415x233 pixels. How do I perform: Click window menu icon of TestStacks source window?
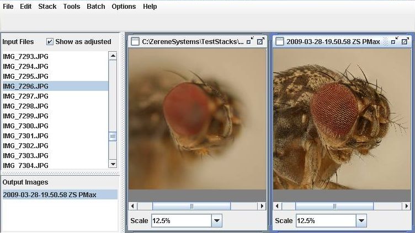point(135,41)
